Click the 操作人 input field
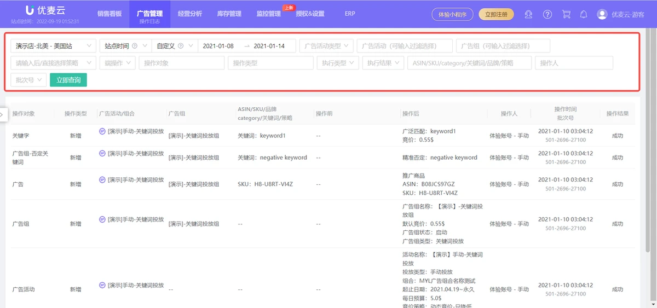The image size is (657, 308). pyautogui.click(x=574, y=63)
